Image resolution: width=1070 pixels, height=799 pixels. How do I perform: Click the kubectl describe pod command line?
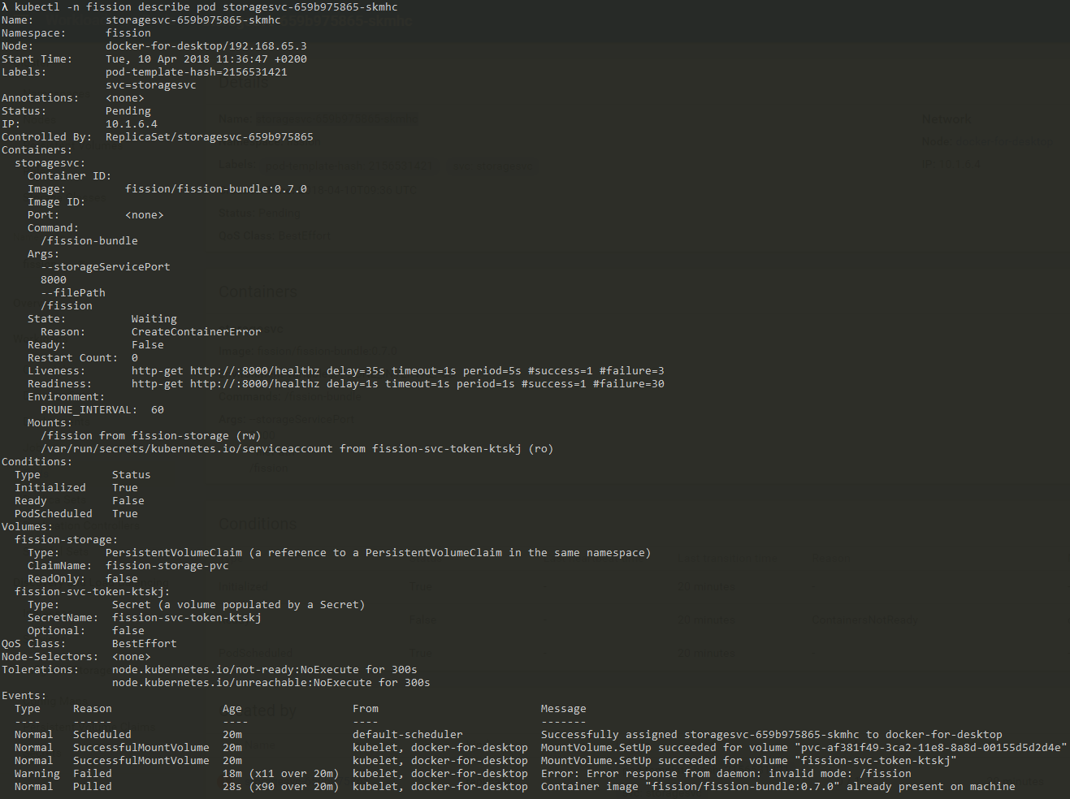[200, 6]
